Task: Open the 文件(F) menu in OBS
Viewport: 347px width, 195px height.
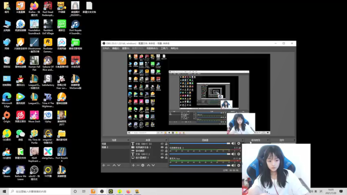Action: point(106,49)
